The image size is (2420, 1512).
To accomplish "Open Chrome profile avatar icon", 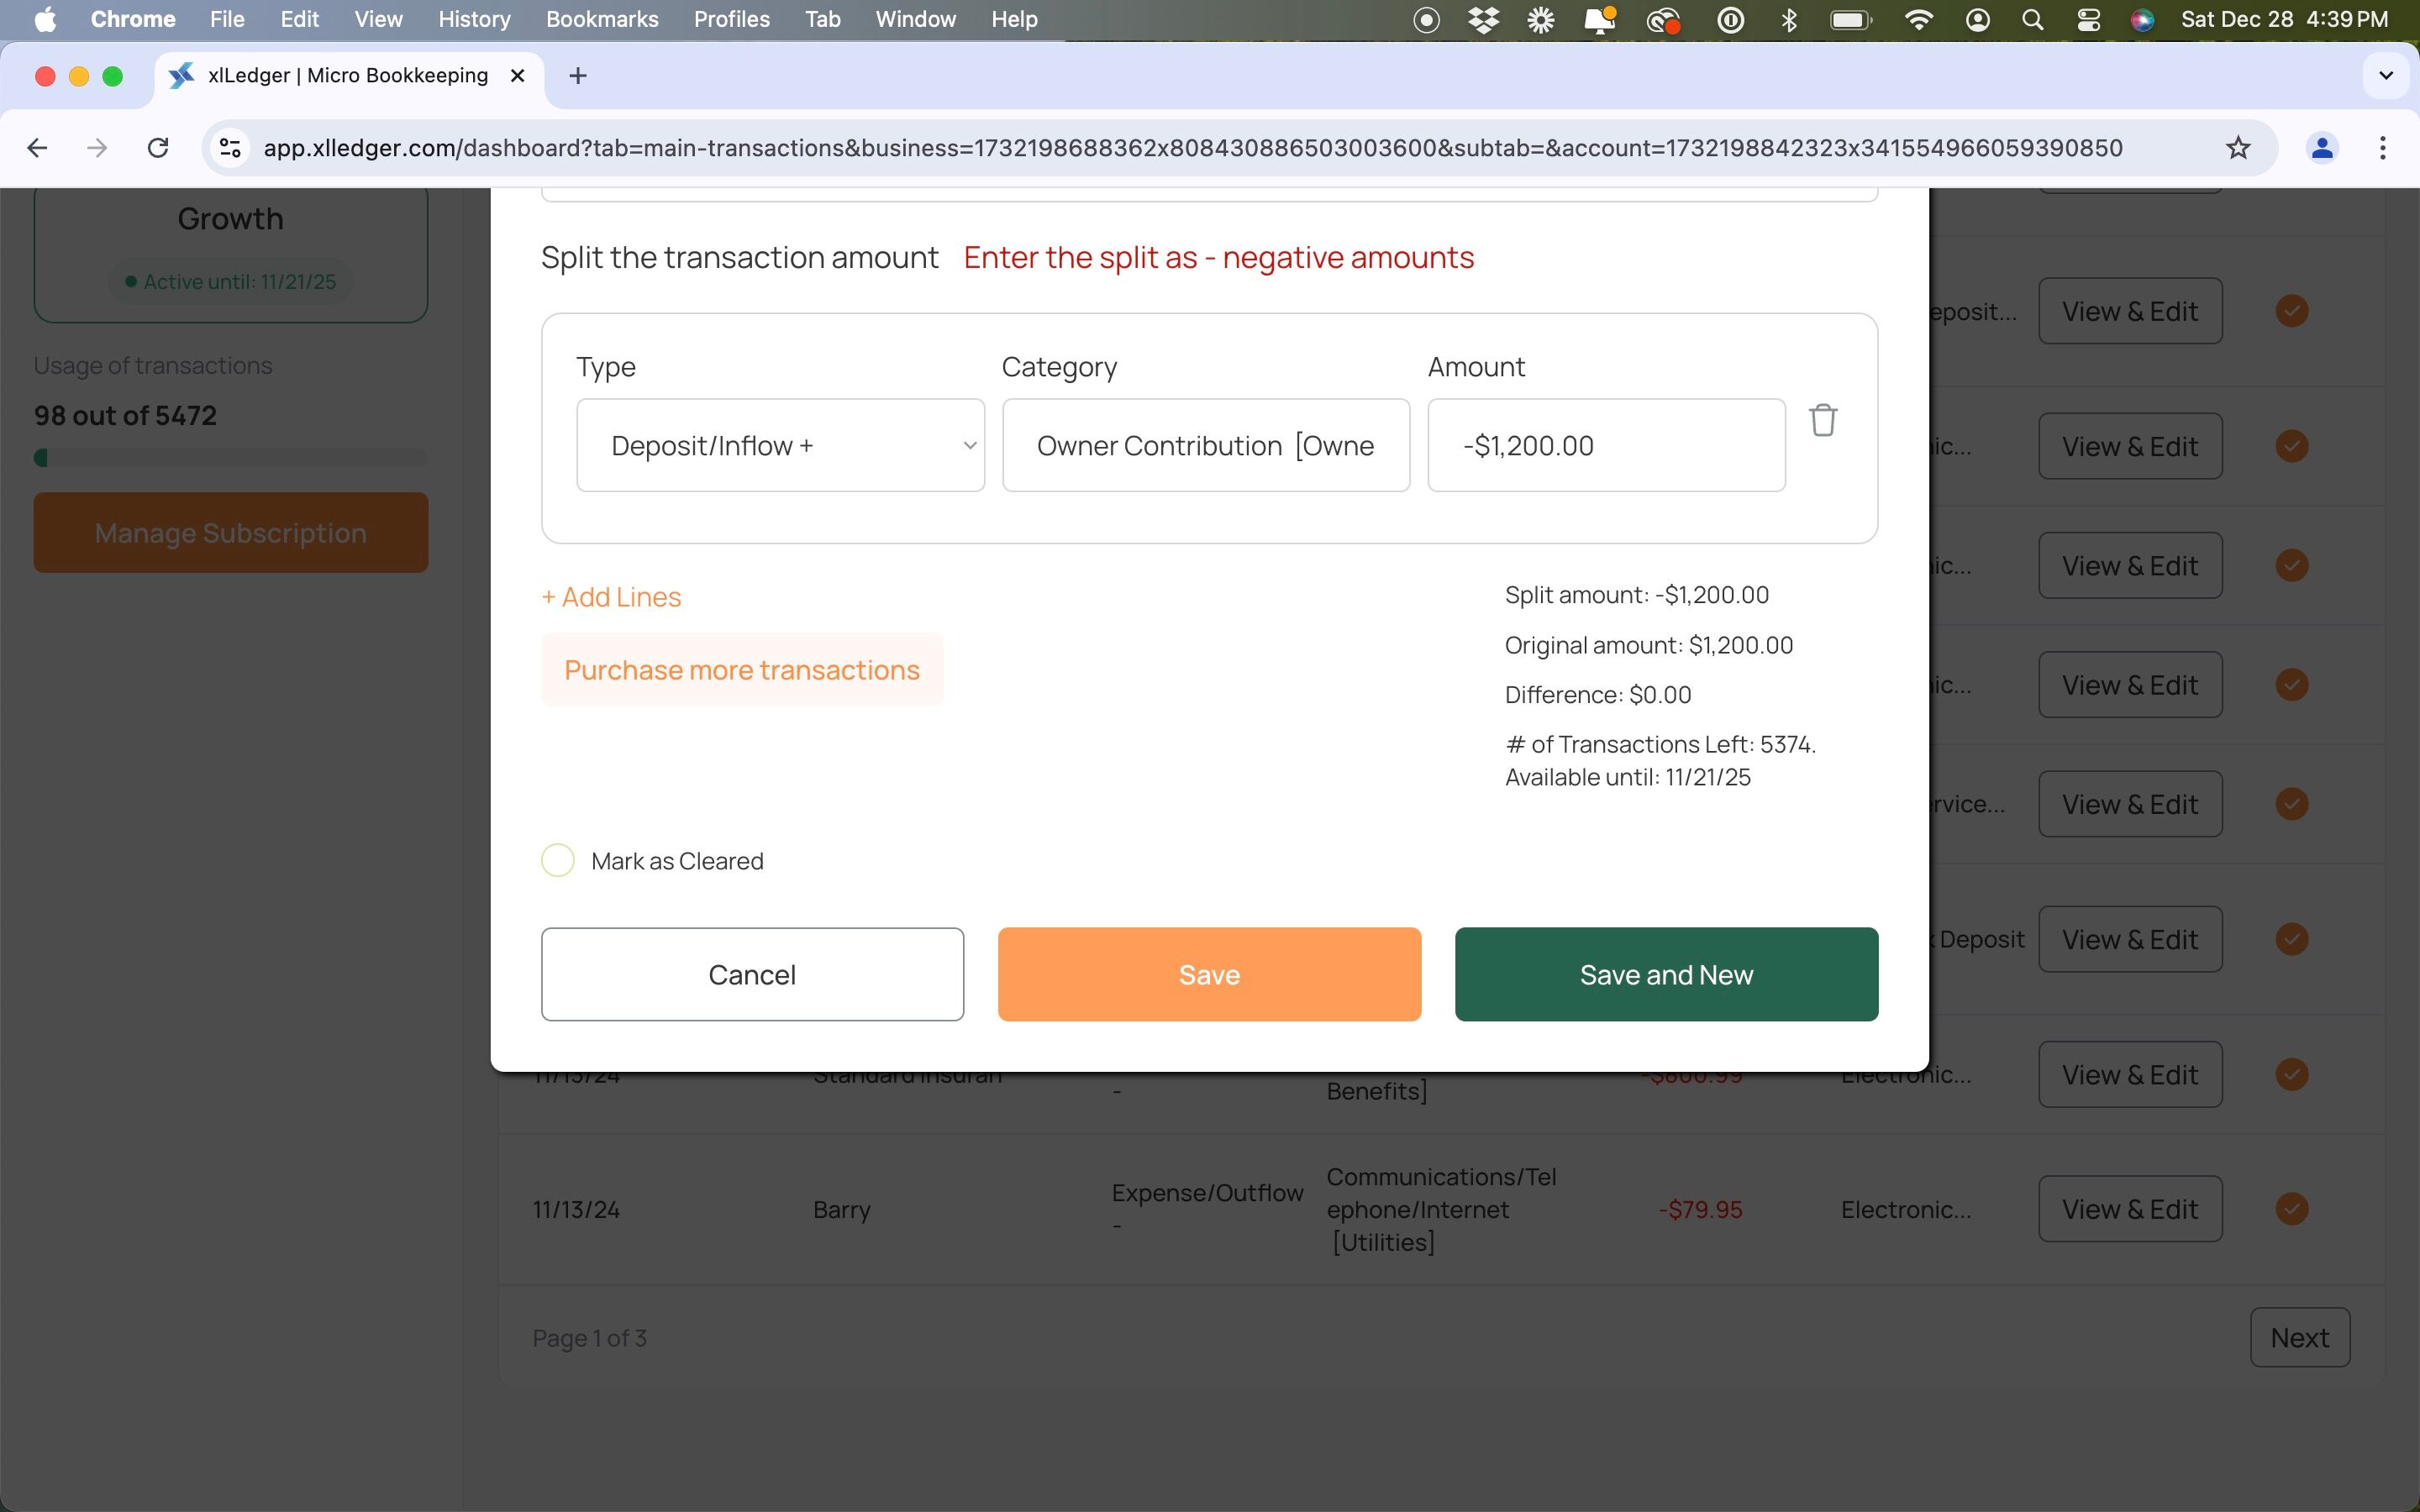I will pyautogui.click(x=2321, y=148).
